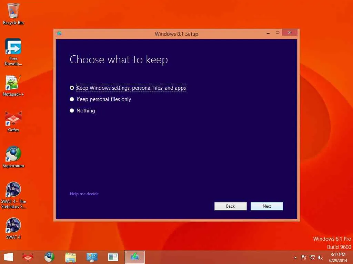This screenshot has height=264, width=353.
Task: Minimize the Windows 8.1 Setup window
Action: [x=268, y=33]
